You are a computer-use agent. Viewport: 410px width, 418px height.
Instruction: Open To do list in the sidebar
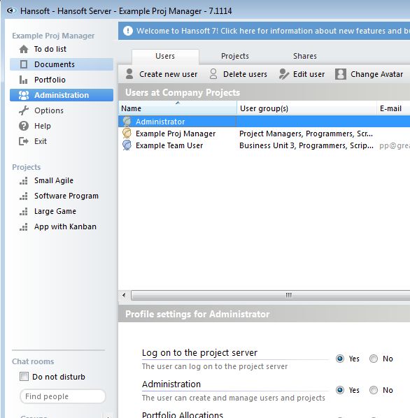click(50, 49)
